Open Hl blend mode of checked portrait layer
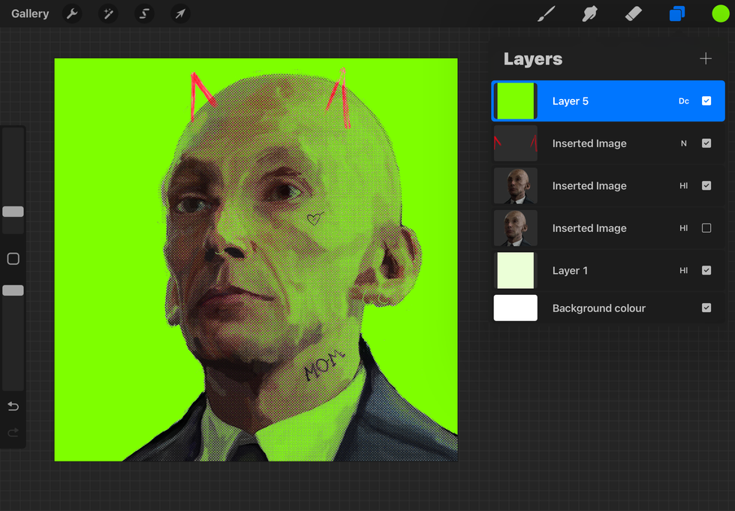The width and height of the screenshot is (735, 511). [x=684, y=186]
